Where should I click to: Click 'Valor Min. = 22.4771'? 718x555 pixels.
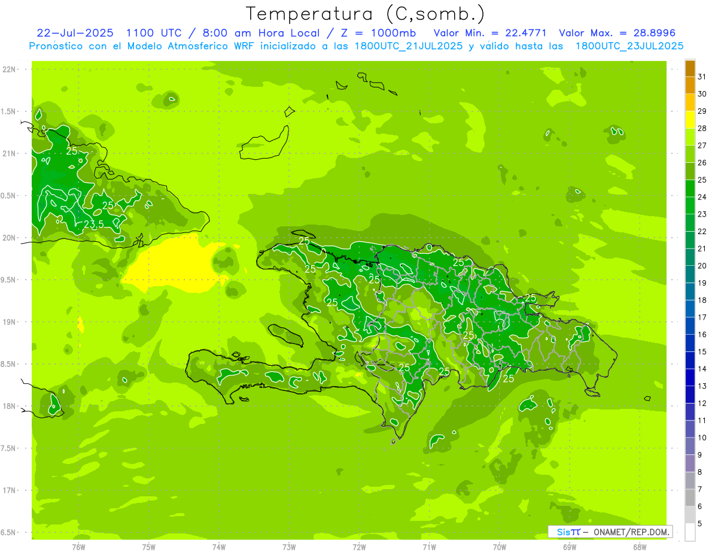(489, 33)
